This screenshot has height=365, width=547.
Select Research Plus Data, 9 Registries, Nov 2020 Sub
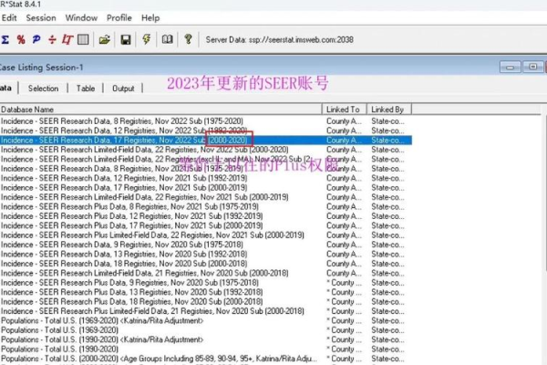click(206, 283)
